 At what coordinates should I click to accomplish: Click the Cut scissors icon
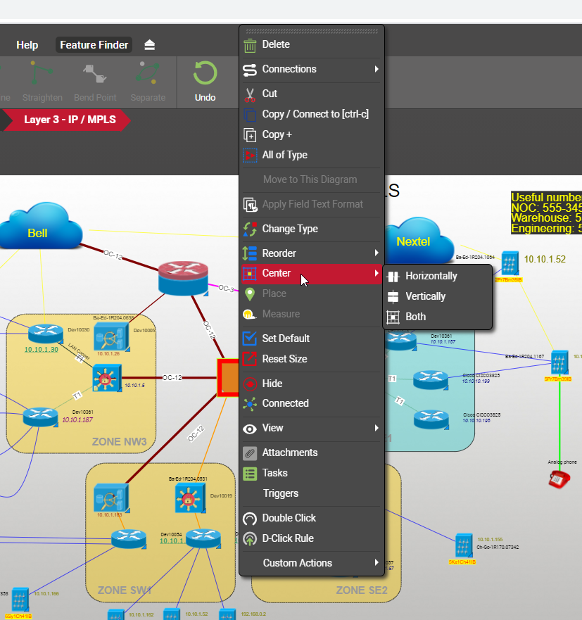(250, 94)
